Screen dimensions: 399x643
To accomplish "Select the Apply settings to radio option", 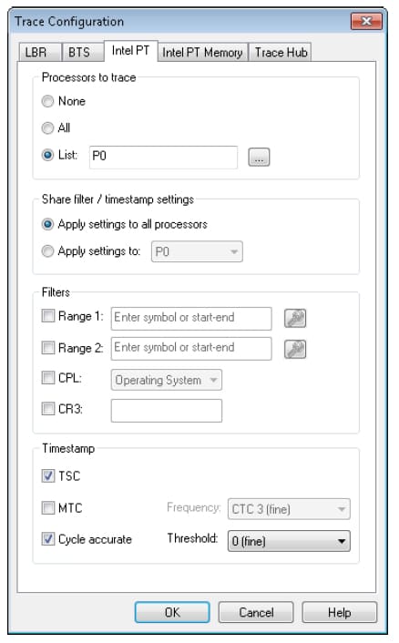I will (x=48, y=251).
